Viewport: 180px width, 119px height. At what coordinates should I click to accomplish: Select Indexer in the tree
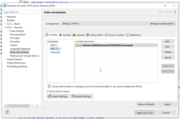pyautogui.click(x=14, y=45)
